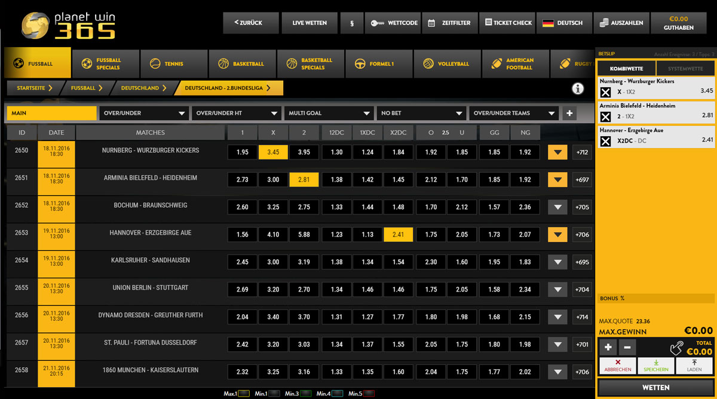Open the Over/Under market dropdown
Image resolution: width=717 pixels, height=399 pixels.
pyautogui.click(x=144, y=113)
